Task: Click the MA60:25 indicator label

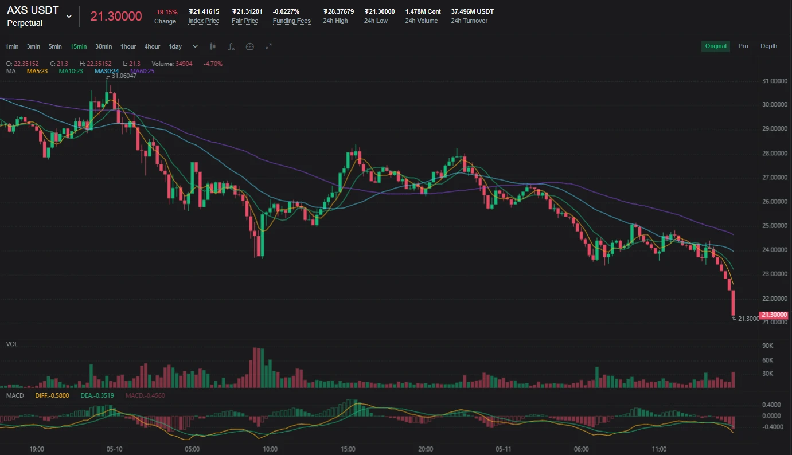Action: tap(142, 71)
